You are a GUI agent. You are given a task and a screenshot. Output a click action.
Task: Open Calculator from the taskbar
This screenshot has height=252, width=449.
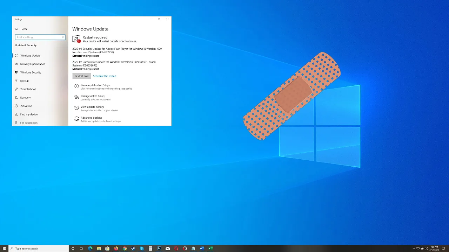(x=150, y=248)
